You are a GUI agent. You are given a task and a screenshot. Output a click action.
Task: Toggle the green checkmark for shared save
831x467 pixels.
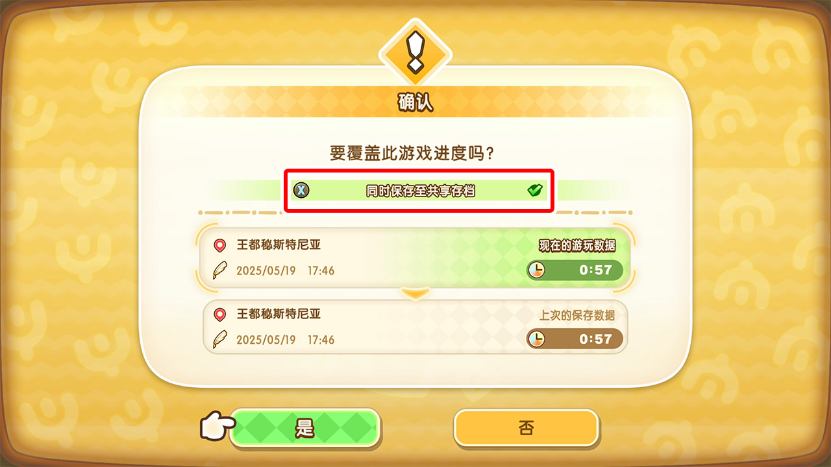click(535, 190)
